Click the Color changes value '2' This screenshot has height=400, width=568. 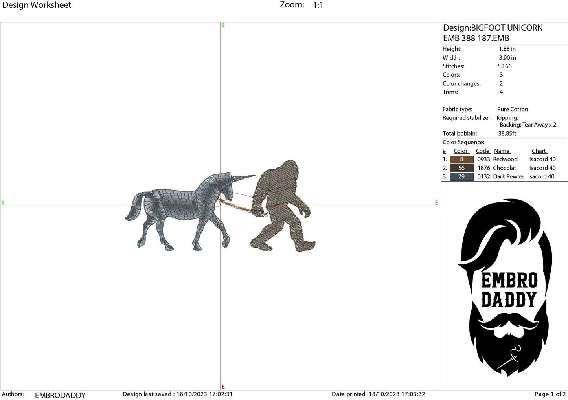coord(501,83)
